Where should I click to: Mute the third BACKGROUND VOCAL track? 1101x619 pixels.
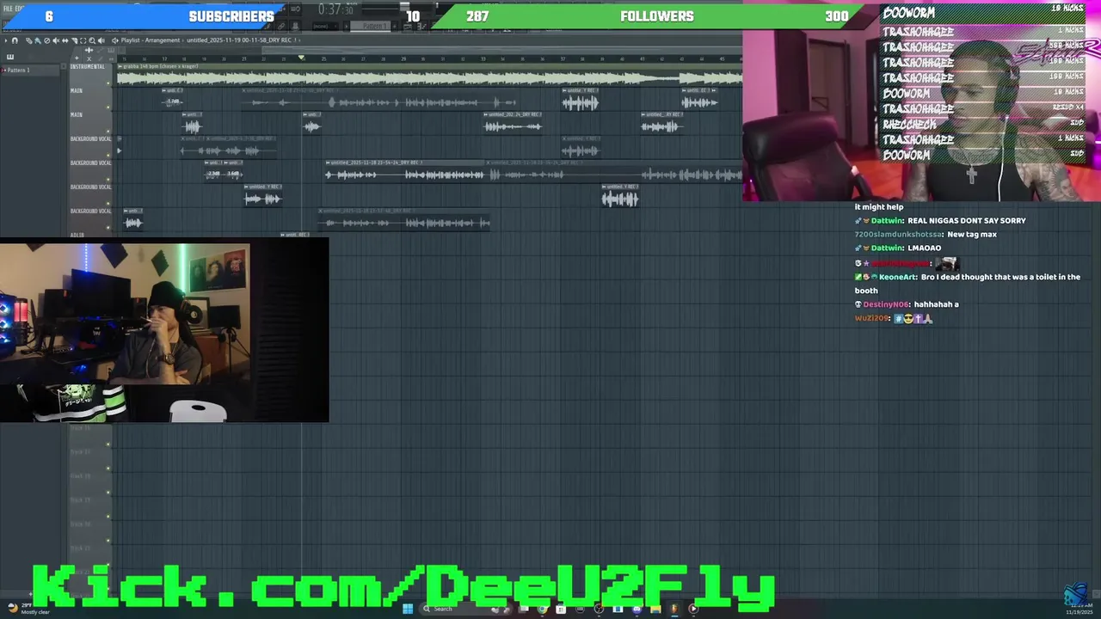tap(108, 203)
